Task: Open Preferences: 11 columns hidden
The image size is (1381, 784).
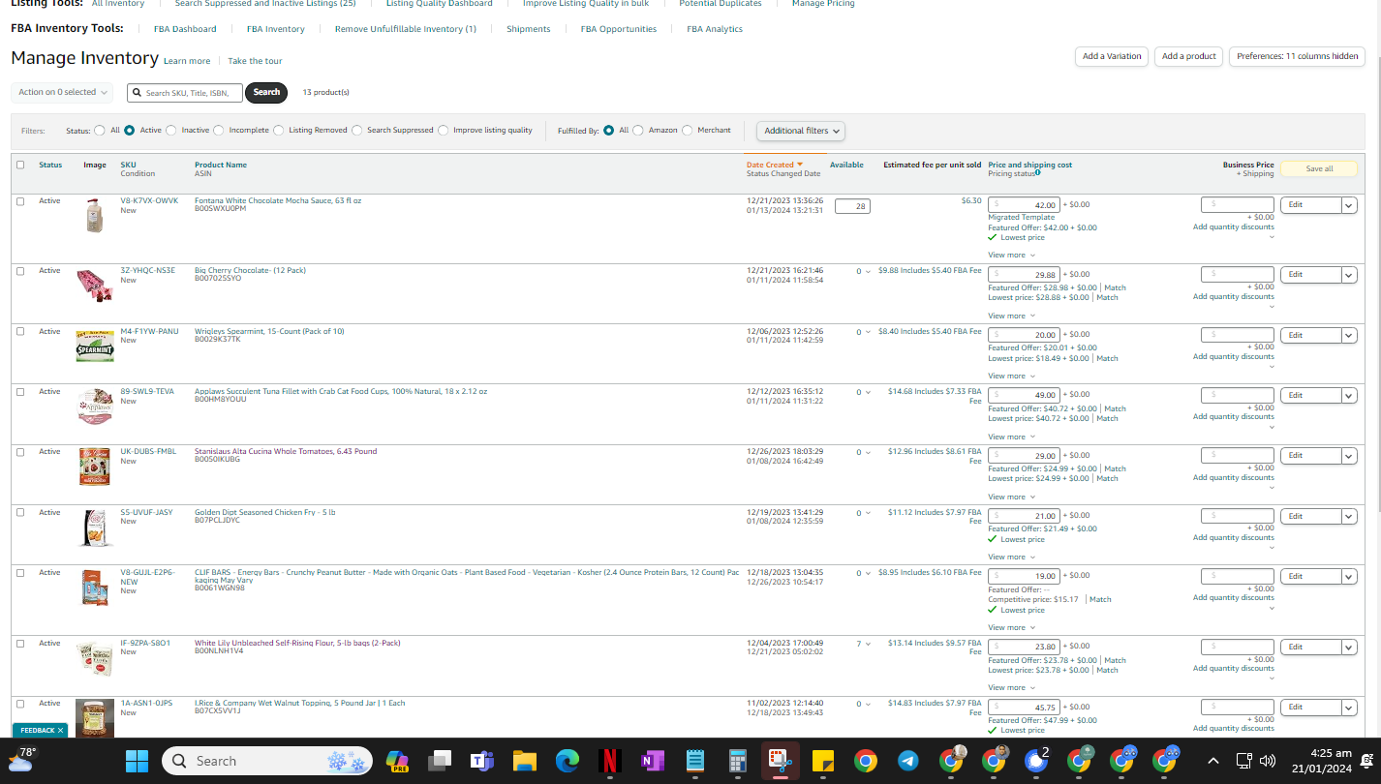Action: (x=1297, y=56)
